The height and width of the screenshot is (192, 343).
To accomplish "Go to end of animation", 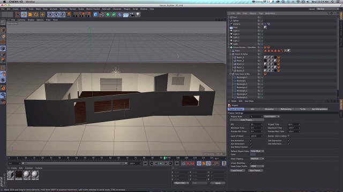I will coord(177,164).
